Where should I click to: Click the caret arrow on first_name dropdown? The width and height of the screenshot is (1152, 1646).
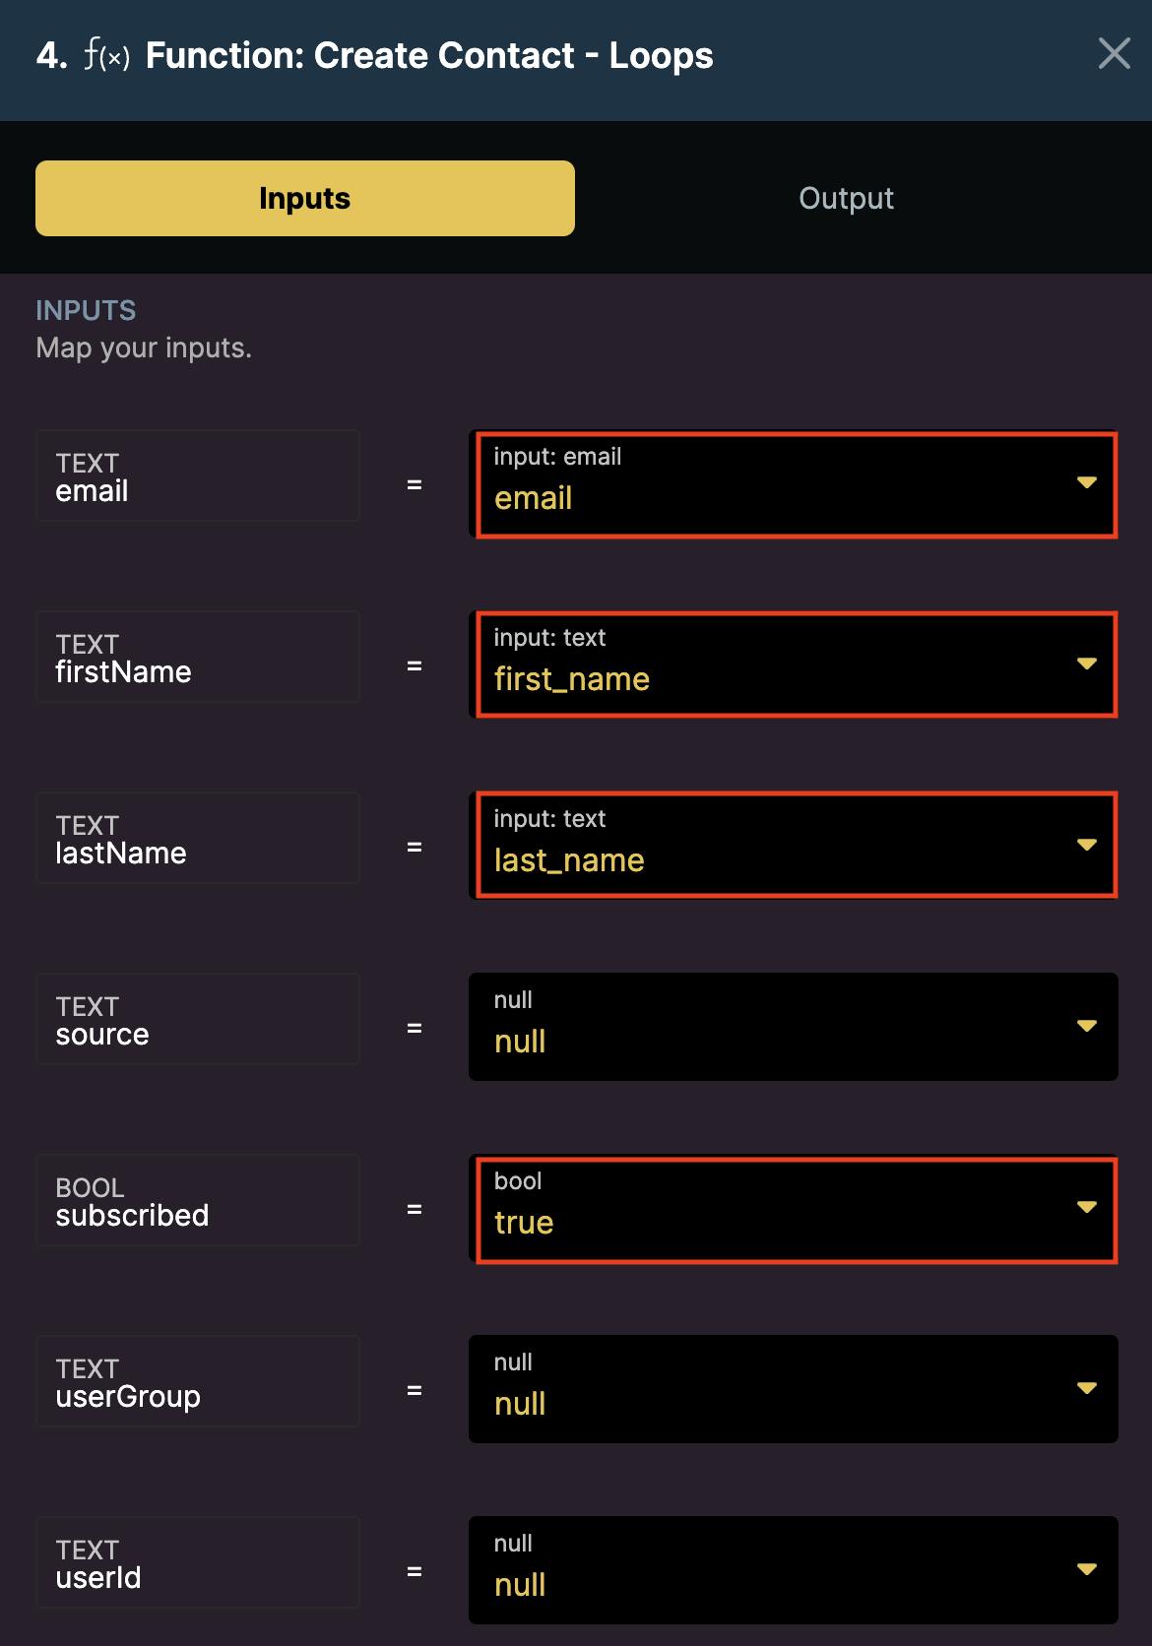point(1086,664)
